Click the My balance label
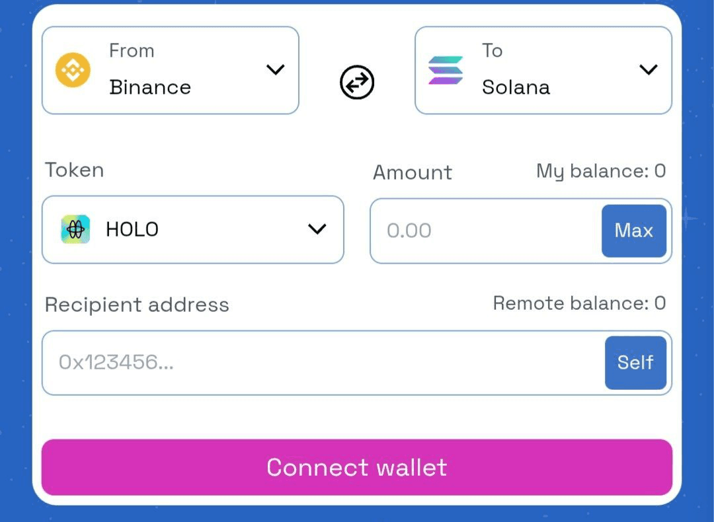The image size is (714, 522). click(x=601, y=172)
